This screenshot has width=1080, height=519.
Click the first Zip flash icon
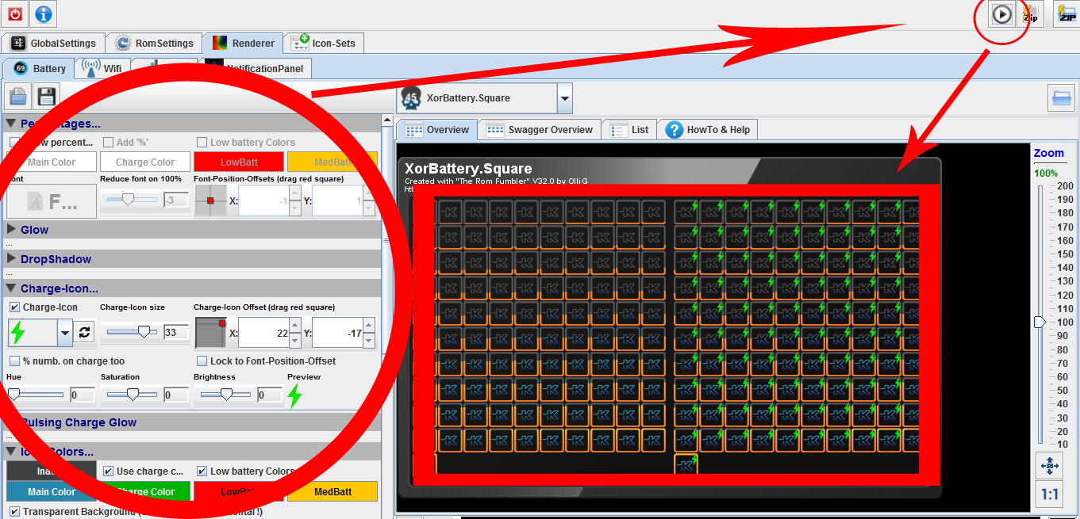pos(1029,14)
